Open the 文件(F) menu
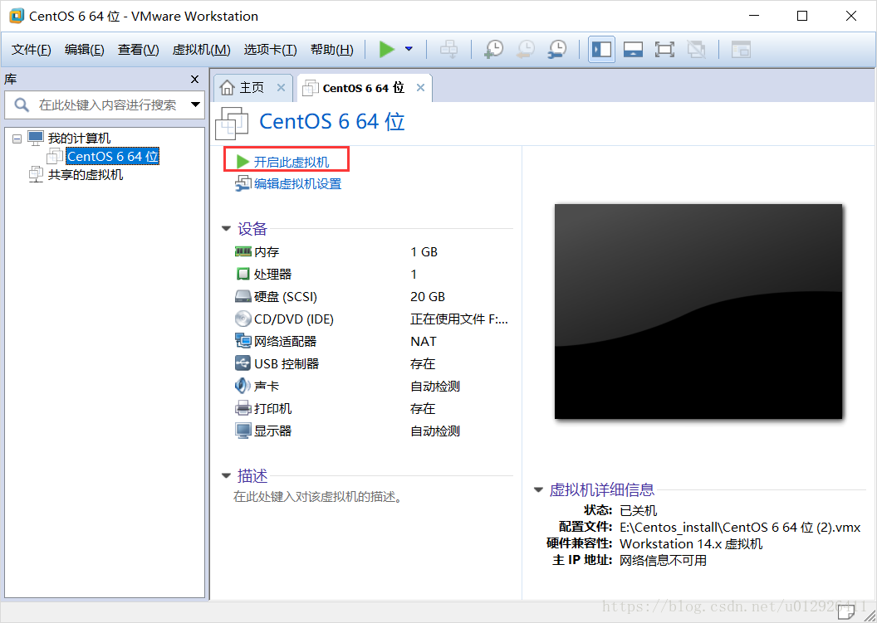 32,49
